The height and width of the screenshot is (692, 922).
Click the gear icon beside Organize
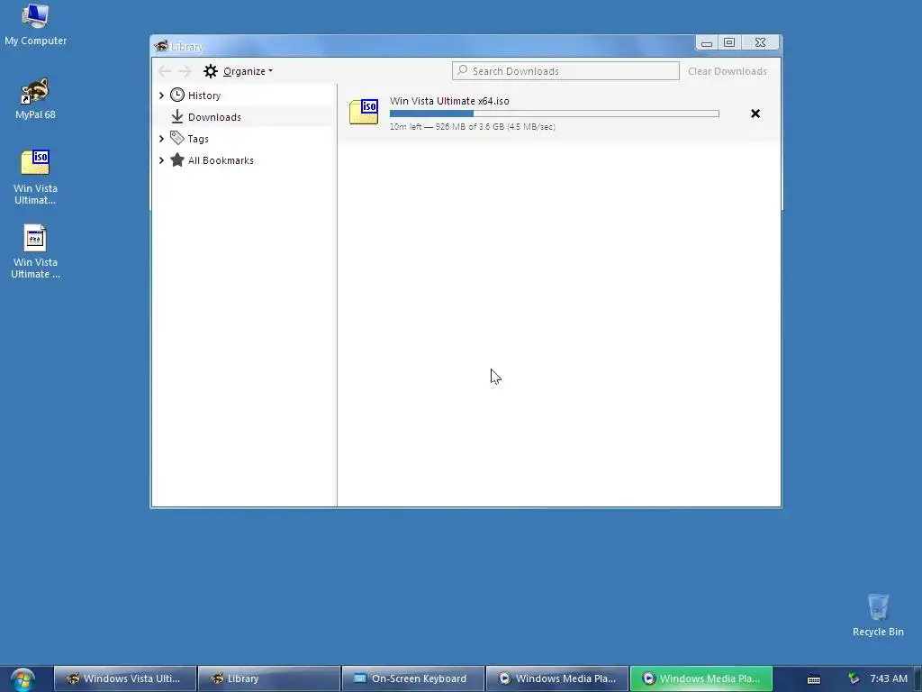(211, 71)
